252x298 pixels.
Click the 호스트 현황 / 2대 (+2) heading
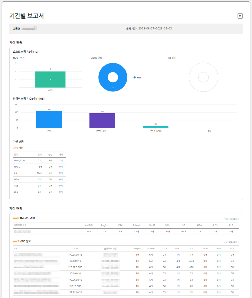point(26,52)
